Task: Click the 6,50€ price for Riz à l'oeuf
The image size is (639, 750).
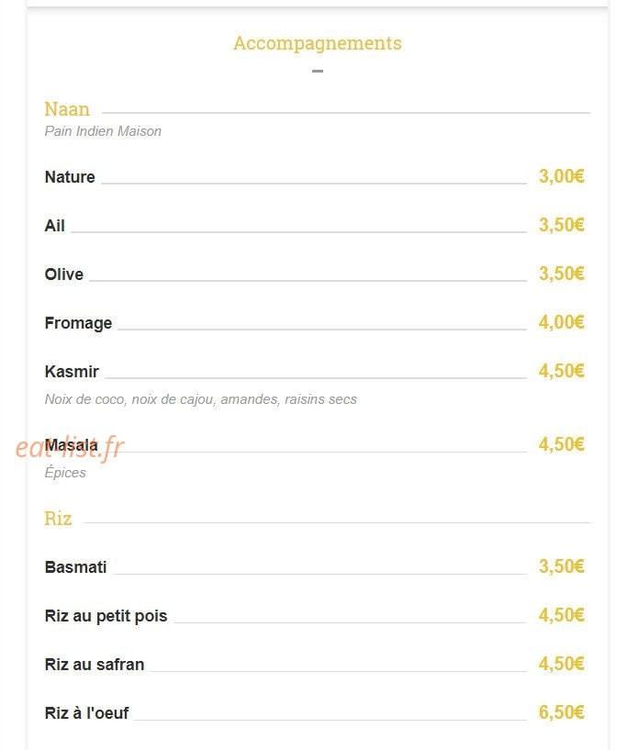Action: click(562, 712)
